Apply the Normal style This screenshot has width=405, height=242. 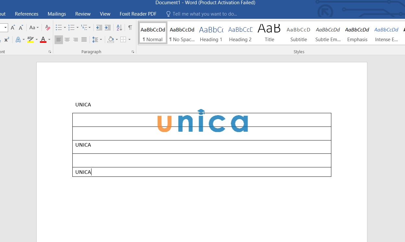[x=153, y=33]
